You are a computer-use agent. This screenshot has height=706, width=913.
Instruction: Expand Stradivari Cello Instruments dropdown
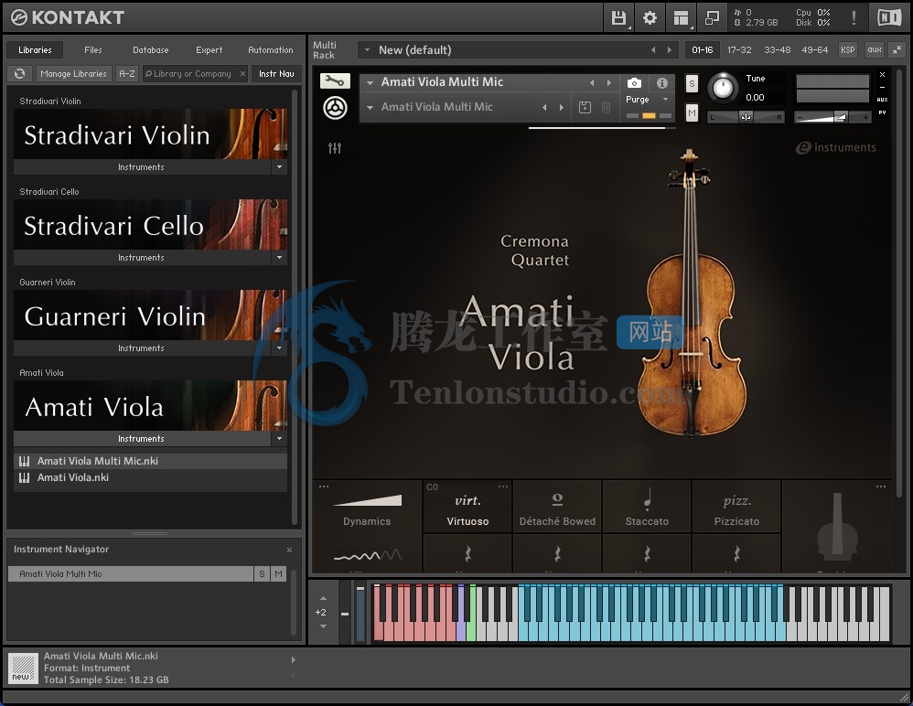pyautogui.click(x=280, y=258)
